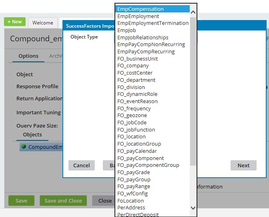Select FO_eventReason option
Viewport: 269px width, 217px height.
pos(153,101)
